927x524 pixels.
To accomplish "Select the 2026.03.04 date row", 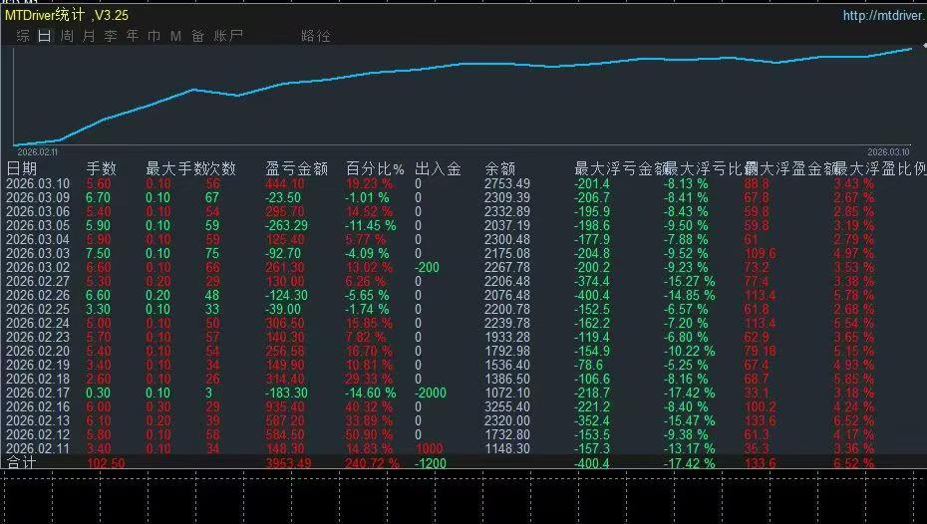I will 38,239.
